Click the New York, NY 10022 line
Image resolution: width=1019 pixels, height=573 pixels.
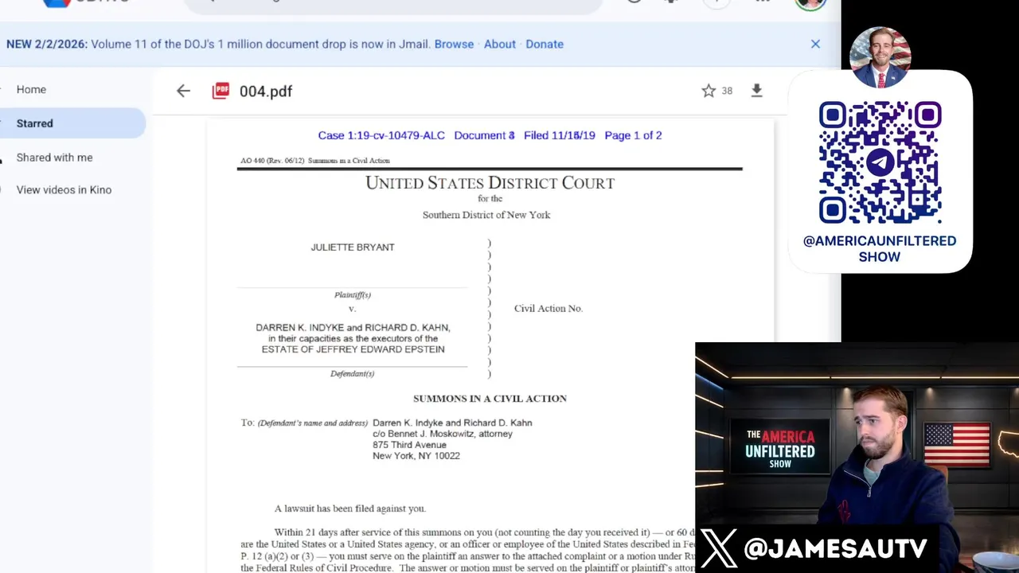coord(416,456)
